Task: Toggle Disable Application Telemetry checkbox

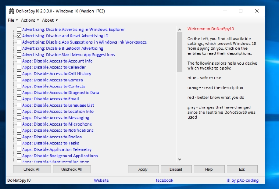Action: coord(19,149)
